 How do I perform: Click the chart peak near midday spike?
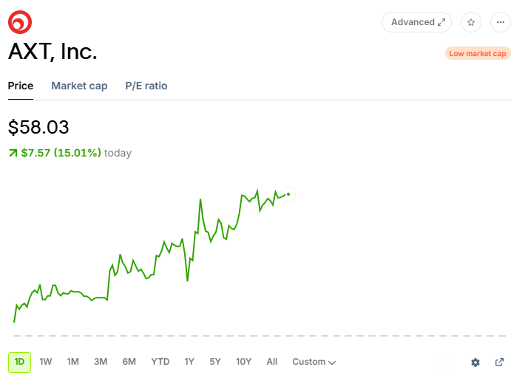[200, 199]
